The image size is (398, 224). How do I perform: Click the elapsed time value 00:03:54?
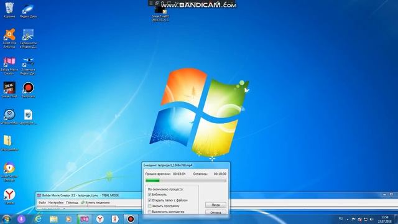(179, 174)
